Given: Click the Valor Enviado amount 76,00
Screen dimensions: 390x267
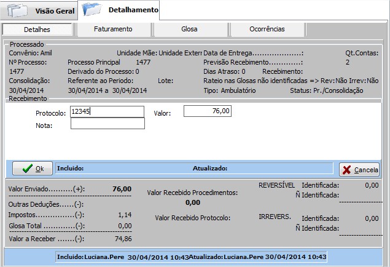Looking at the screenshot, I should tap(122, 189).
